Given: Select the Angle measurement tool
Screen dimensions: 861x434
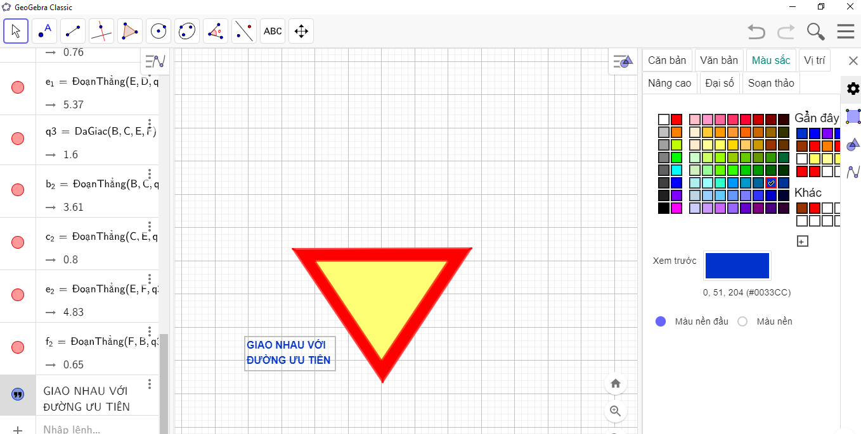Looking at the screenshot, I should pyautogui.click(x=216, y=31).
